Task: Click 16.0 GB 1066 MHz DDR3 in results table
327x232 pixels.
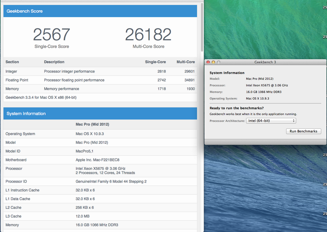Action: pyautogui.click(x=97, y=225)
